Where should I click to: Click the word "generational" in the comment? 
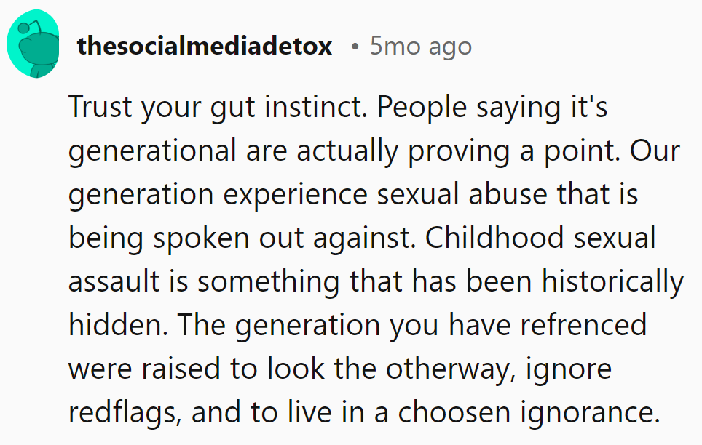(x=151, y=151)
